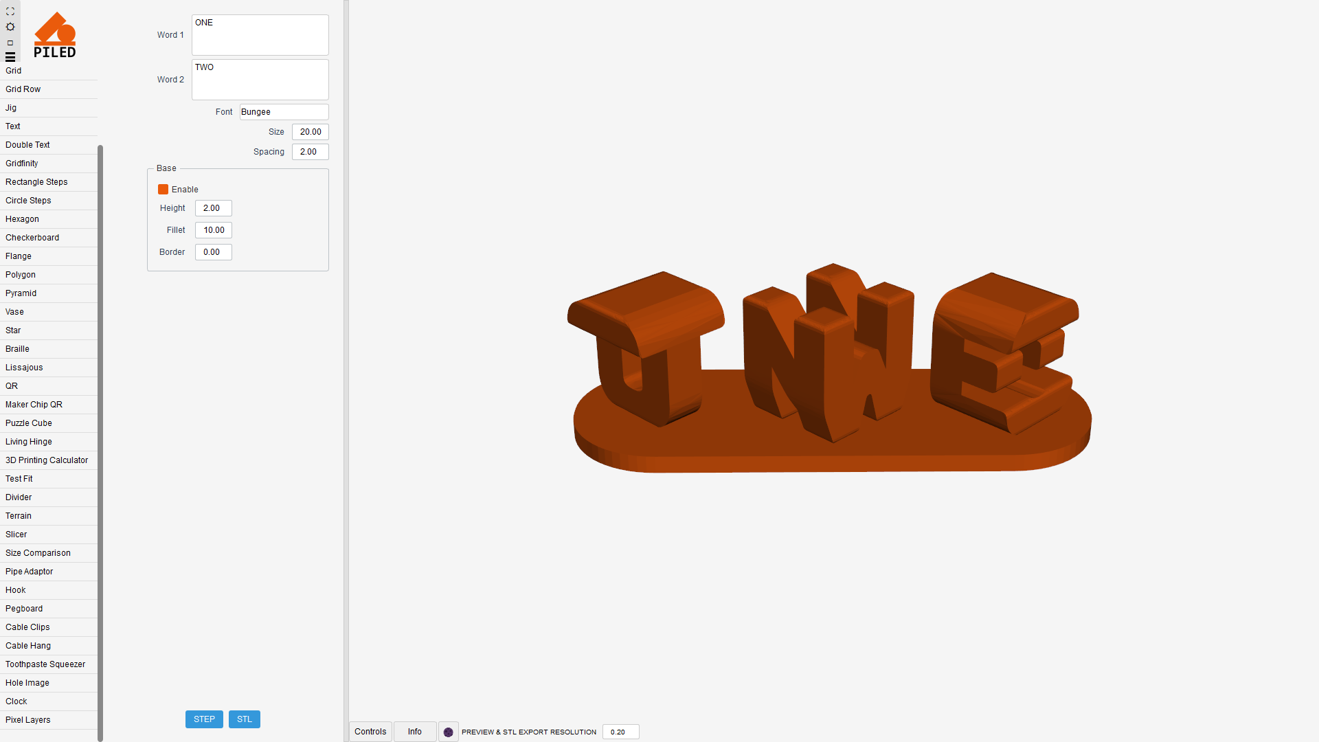Click the export resolution field 0.20
Viewport: 1319px width, 742px height.
pos(621,732)
